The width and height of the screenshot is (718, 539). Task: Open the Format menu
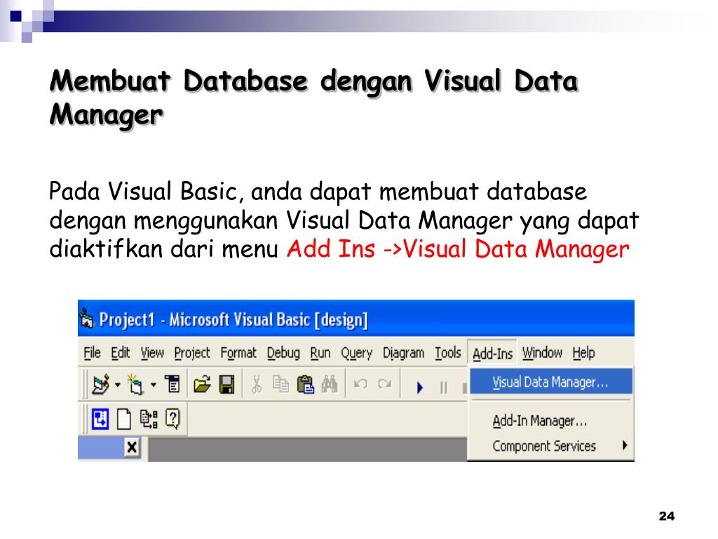(x=238, y=353)
